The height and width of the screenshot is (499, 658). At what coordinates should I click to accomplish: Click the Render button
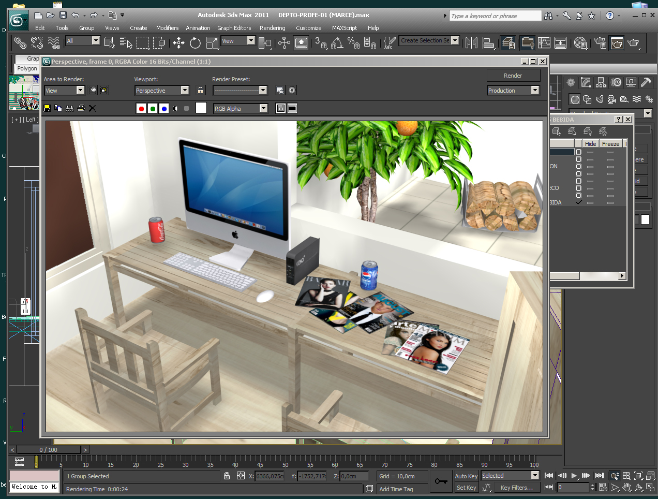(513, 76)
